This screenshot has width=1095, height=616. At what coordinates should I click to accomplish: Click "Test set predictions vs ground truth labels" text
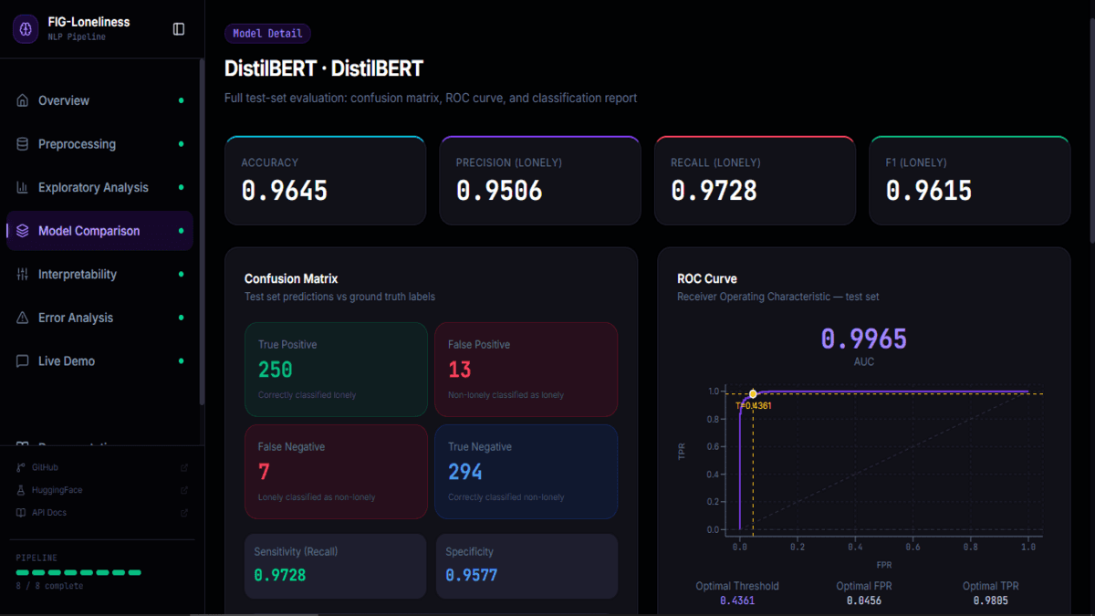pyautogui.click(x=339, y=297)
